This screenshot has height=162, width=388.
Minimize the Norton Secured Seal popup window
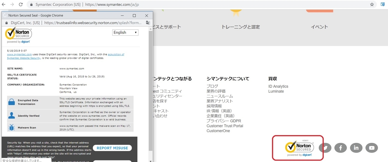coord(123,16)
